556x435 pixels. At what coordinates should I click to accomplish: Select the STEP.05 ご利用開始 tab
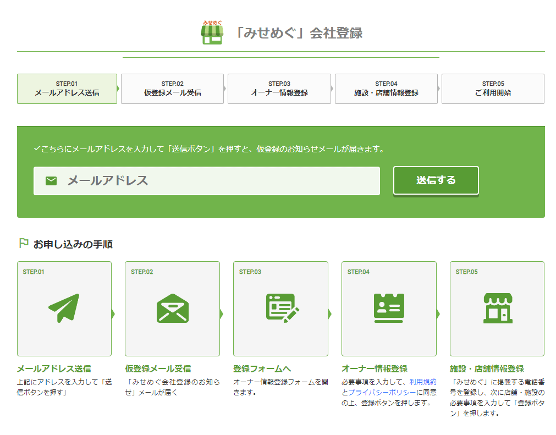(x=493, y=89)
